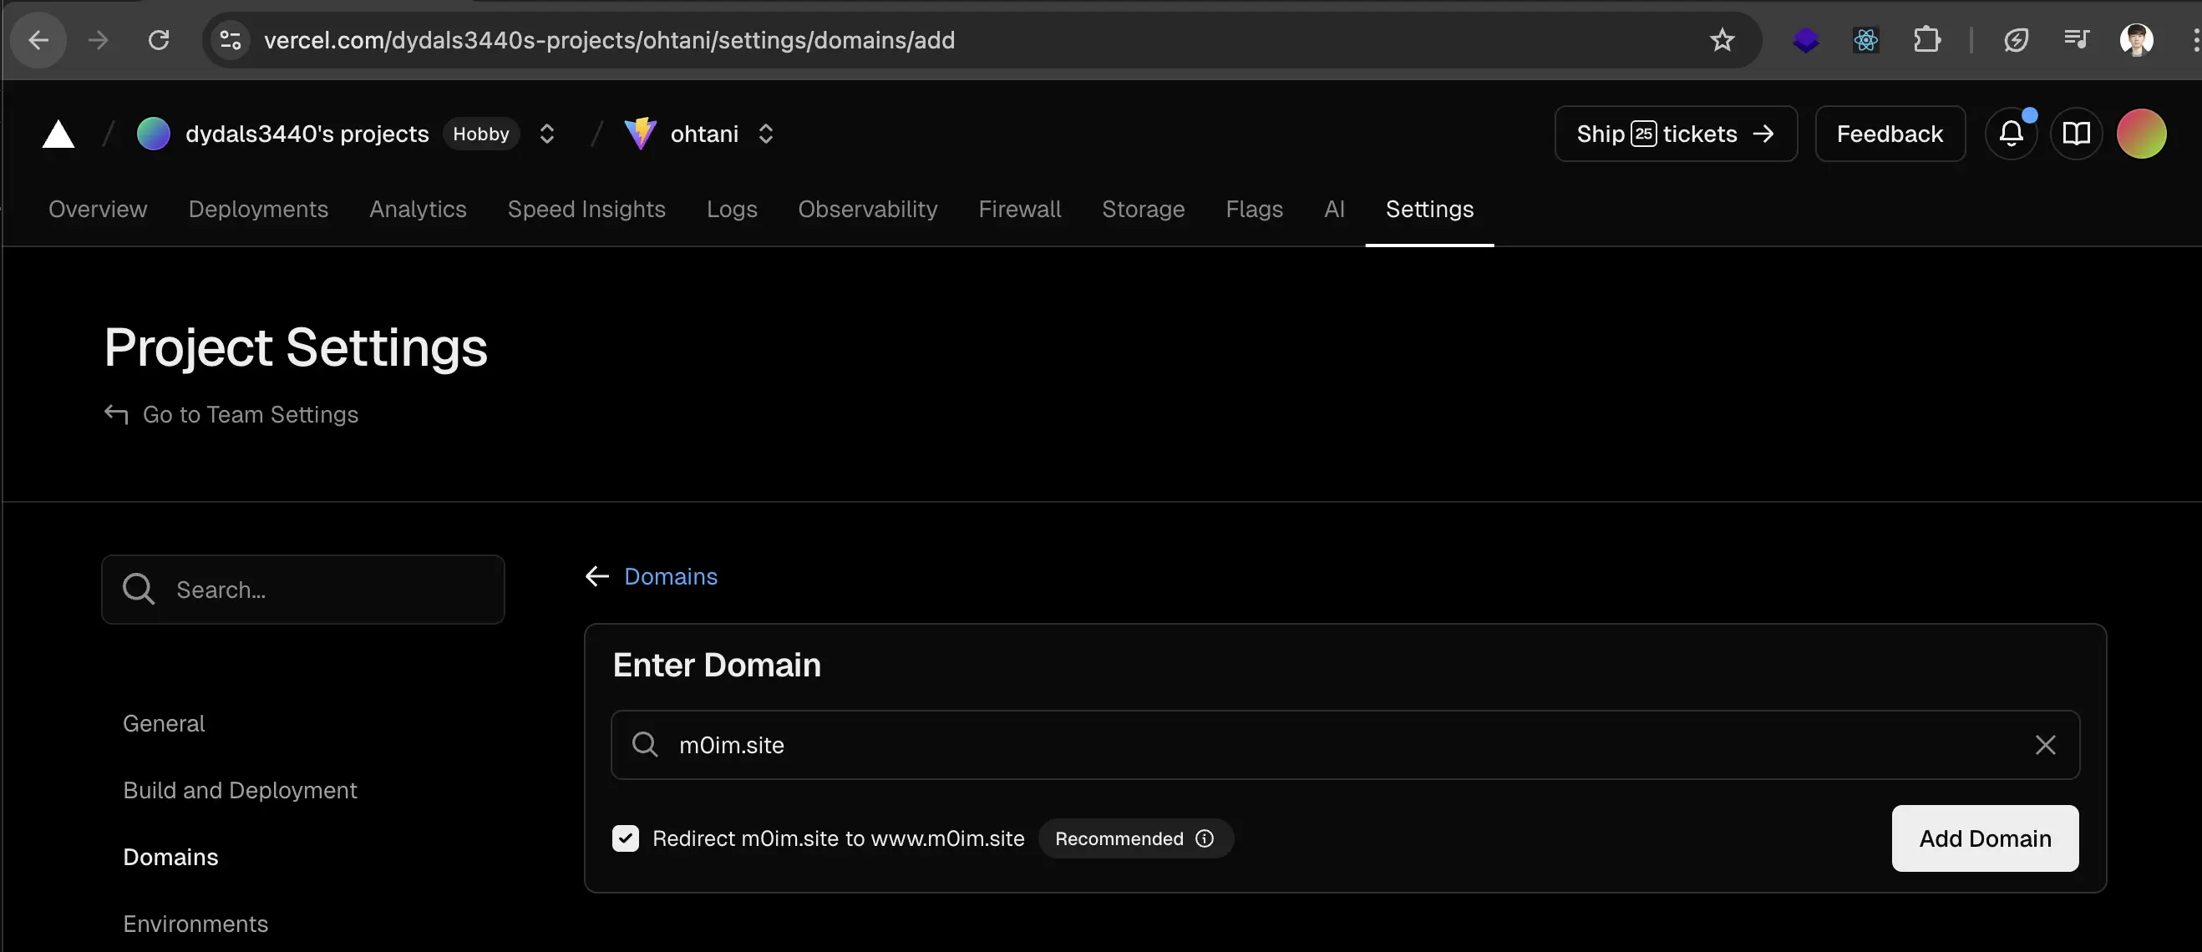Open the browser extensions puzzle icon
Screen dimensions: 2202x952
coord(1926,40)
